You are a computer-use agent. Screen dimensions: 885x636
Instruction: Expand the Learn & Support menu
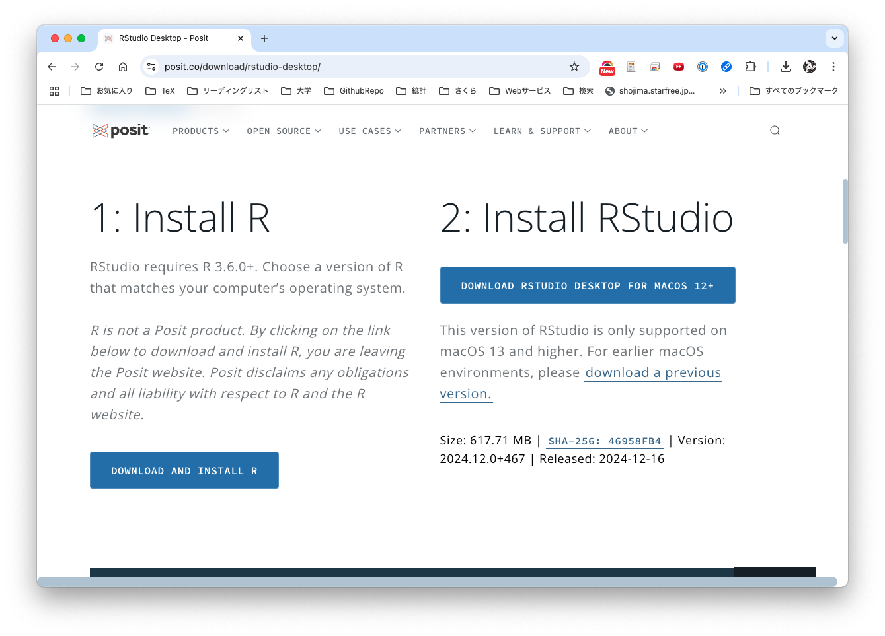coord(542,131)
